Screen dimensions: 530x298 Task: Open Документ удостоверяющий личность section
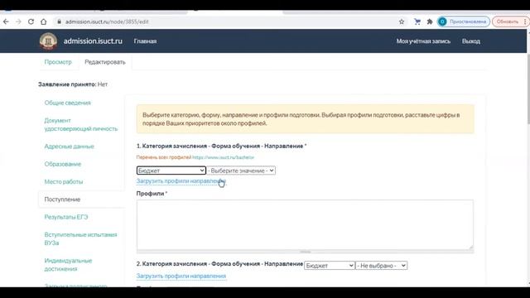click(x=81, y=125)
